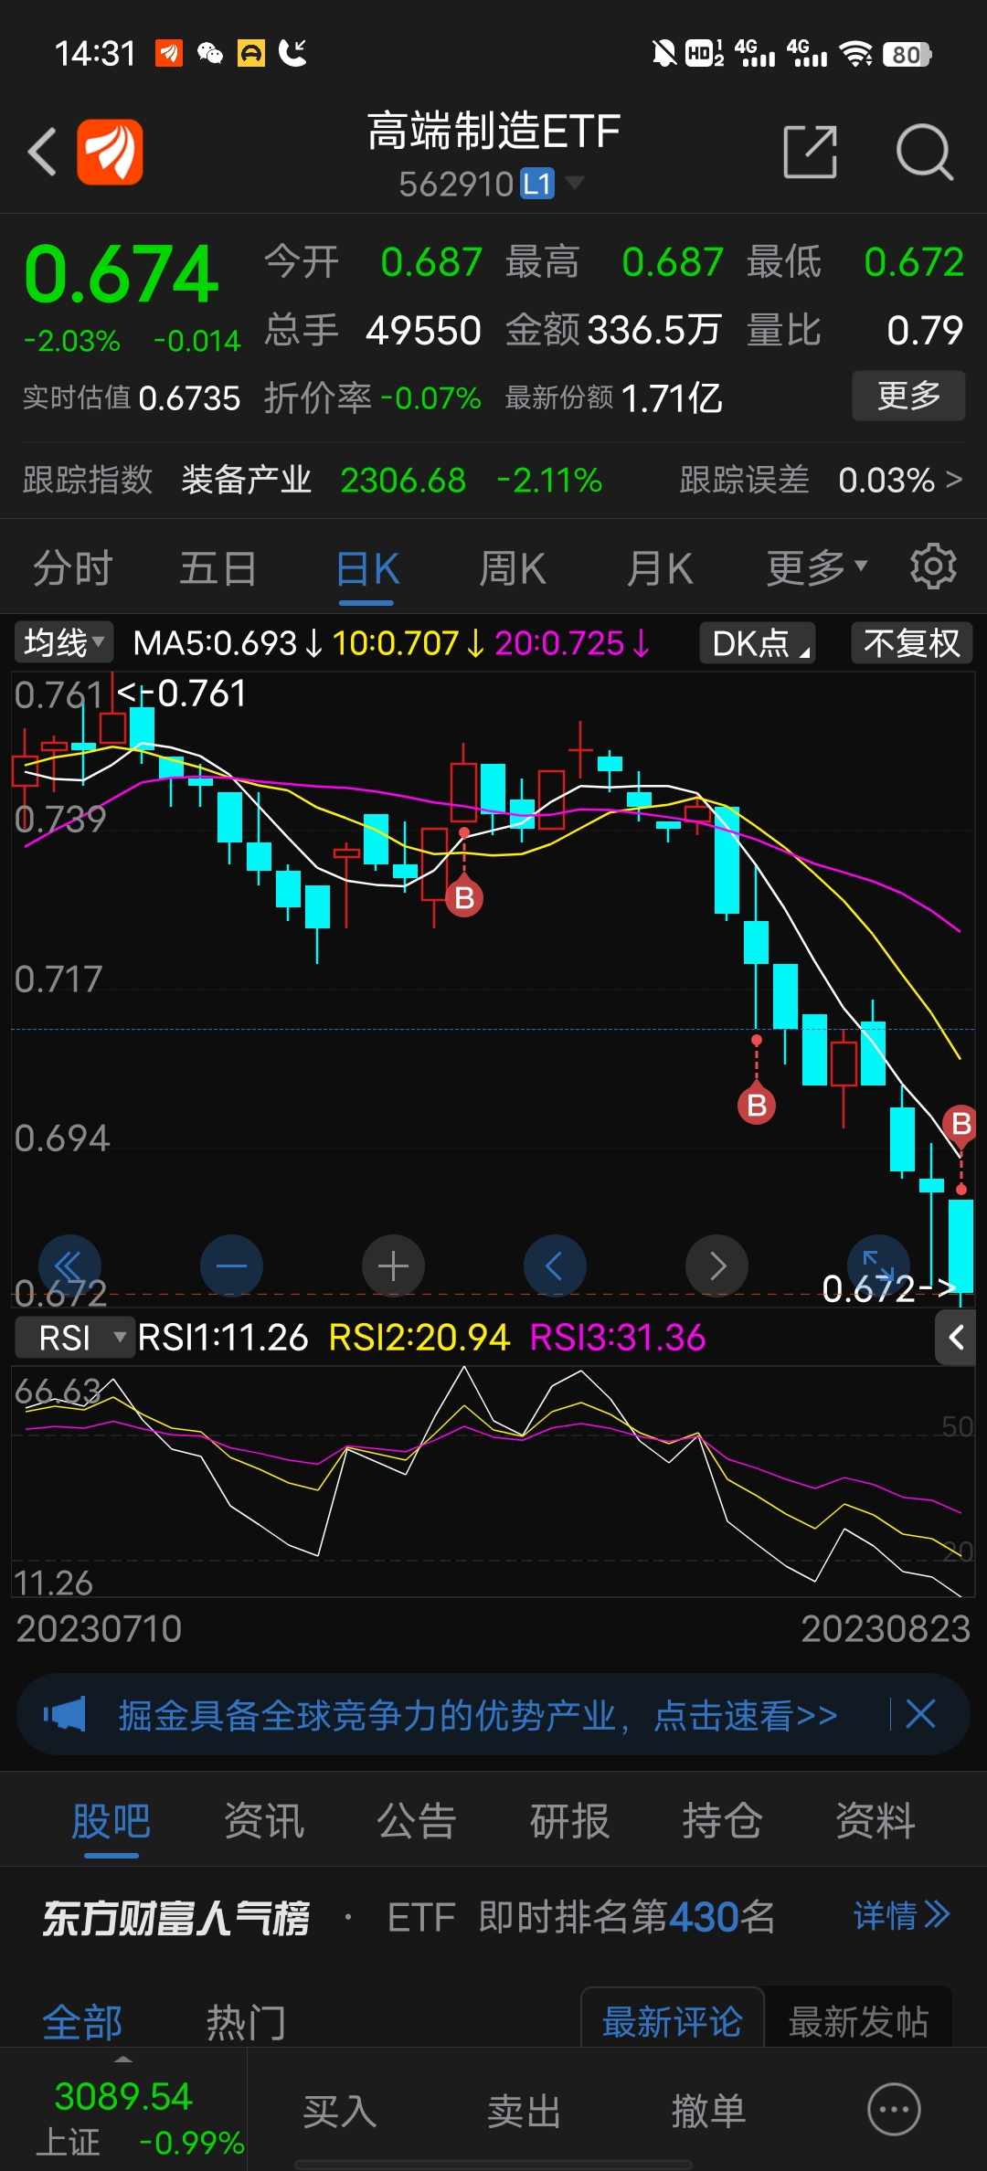This screenshot has width=987, height=2171.
Task: Open the stock code 562910 dropdown
Action: [574, 183]
